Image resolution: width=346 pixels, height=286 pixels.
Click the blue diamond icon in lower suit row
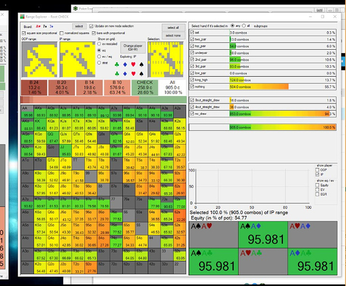click(x=125, y=73)
